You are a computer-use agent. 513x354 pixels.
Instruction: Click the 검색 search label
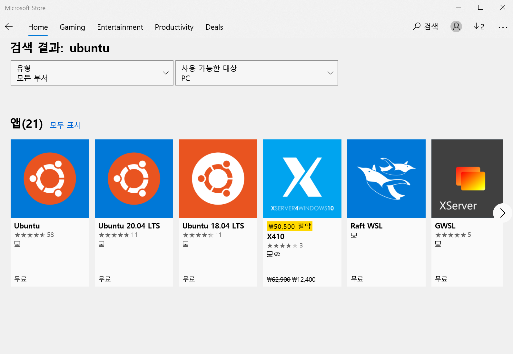pos(431,27)
